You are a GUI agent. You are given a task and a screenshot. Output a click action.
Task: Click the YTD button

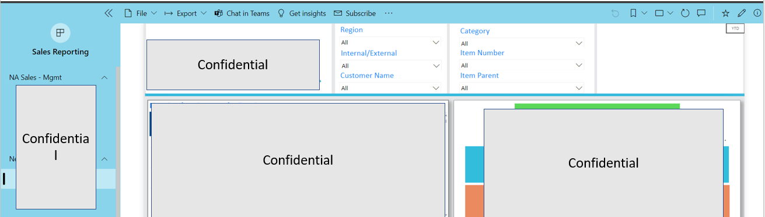(735, 29)
